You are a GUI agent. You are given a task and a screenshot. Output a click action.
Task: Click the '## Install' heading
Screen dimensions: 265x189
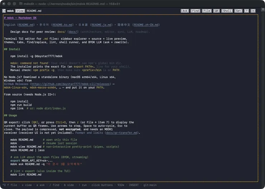pyautogui.click(x=12, y=49)
